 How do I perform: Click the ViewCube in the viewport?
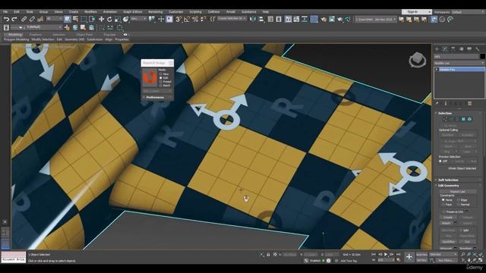[x=417, y=60]
